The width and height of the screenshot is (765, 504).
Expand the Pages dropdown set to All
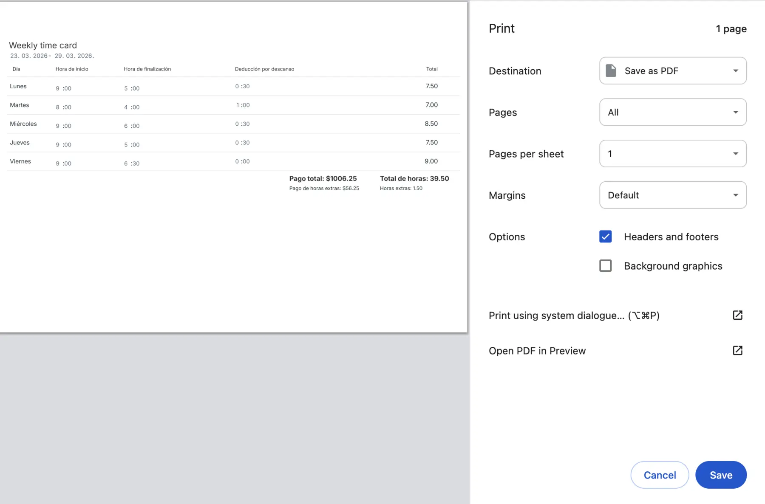[736, 112]
